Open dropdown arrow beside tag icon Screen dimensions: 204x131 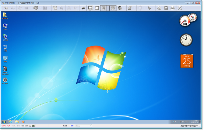pyautogui.click(x=154, y=8)
